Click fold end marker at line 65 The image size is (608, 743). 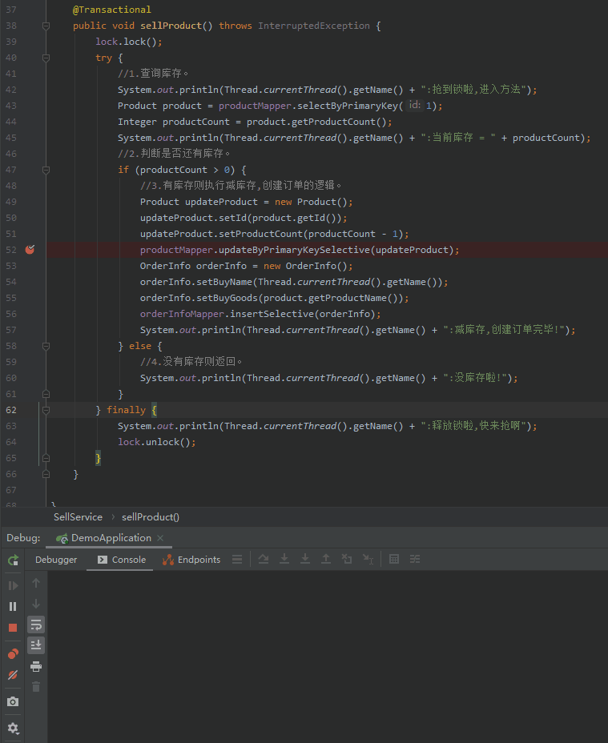coord(46,458)
